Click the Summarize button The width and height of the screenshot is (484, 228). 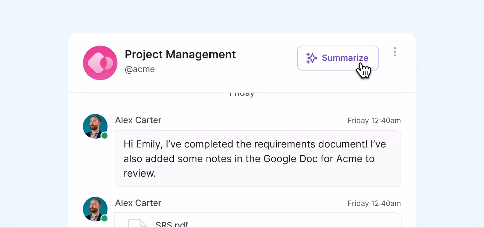point(338,58)
